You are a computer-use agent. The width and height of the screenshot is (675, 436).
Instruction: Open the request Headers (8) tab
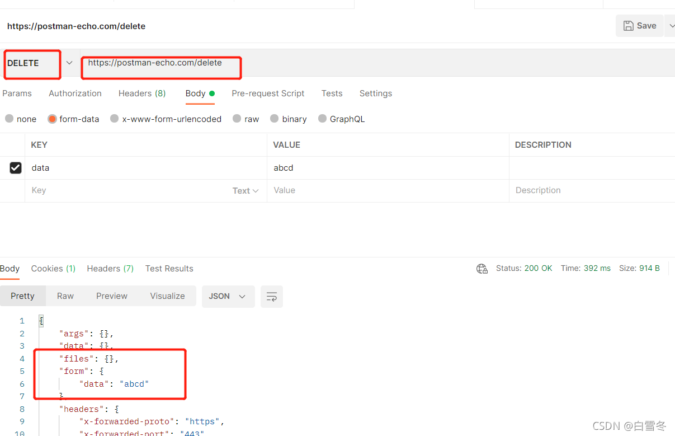[x=142, y=93]
